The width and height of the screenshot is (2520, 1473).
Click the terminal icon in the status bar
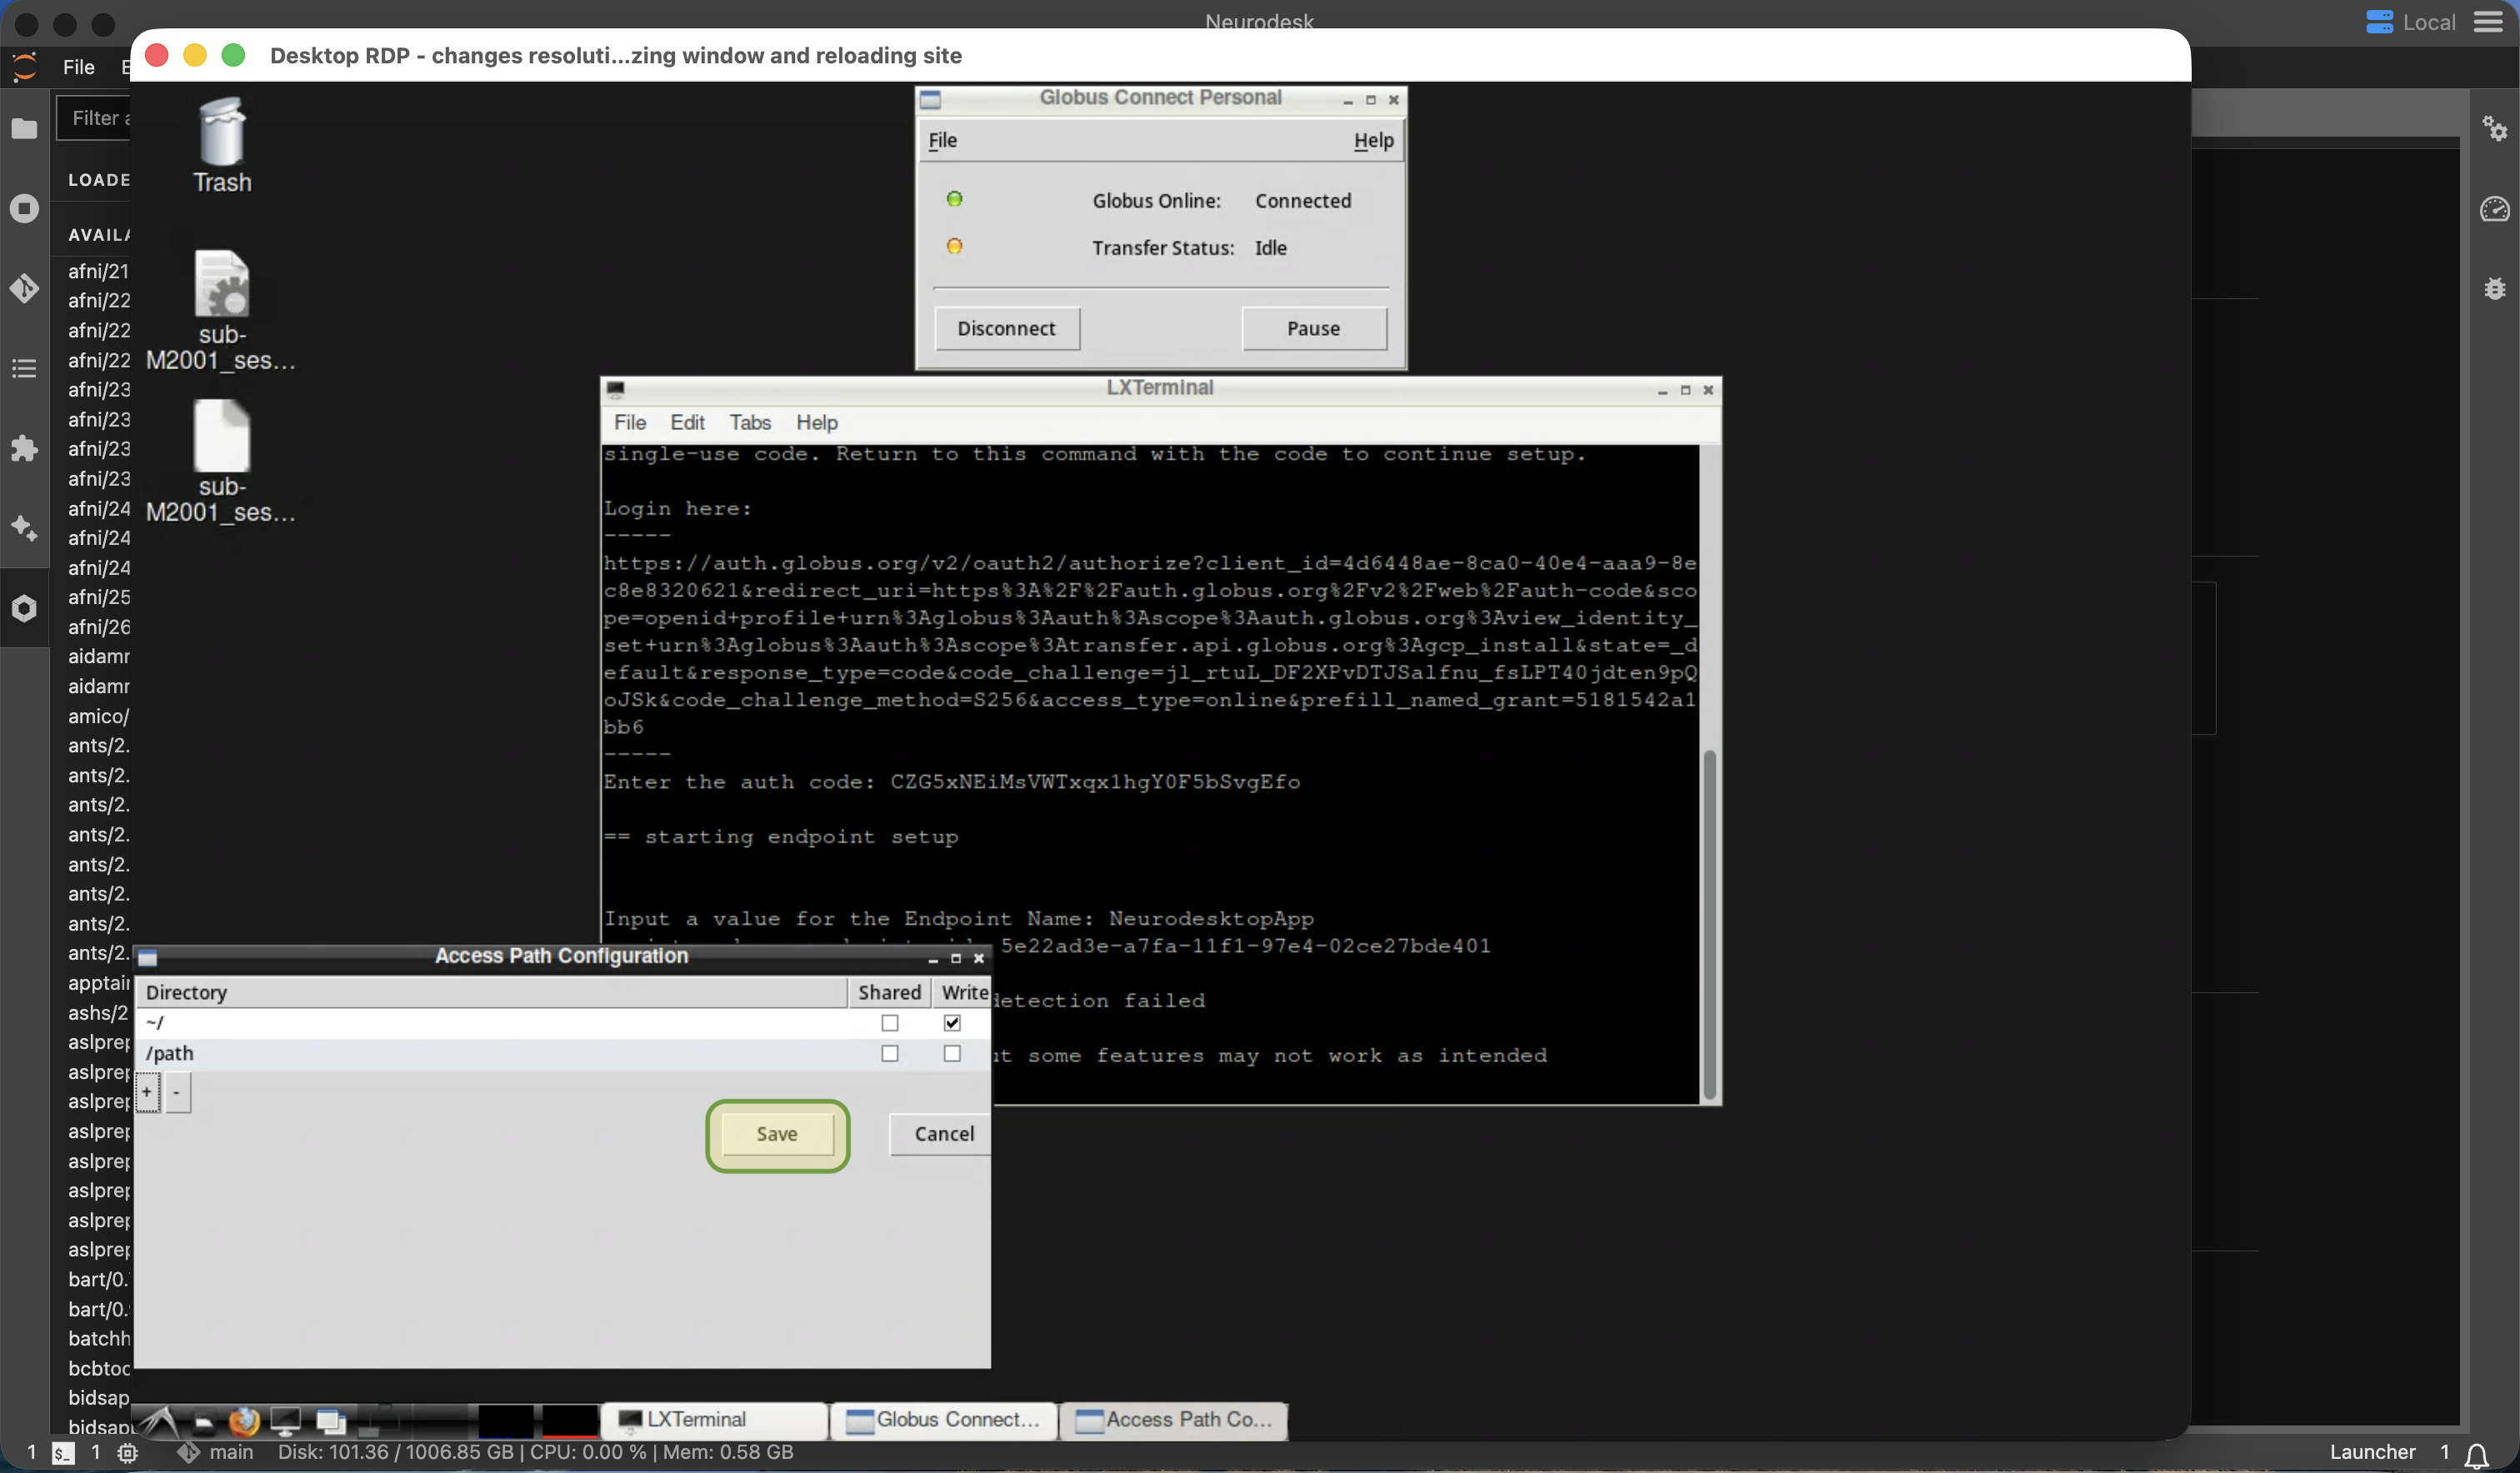(x=63, y=1453)
